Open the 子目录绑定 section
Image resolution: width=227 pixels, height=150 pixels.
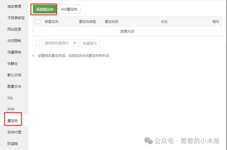click(x=16, y=18)
